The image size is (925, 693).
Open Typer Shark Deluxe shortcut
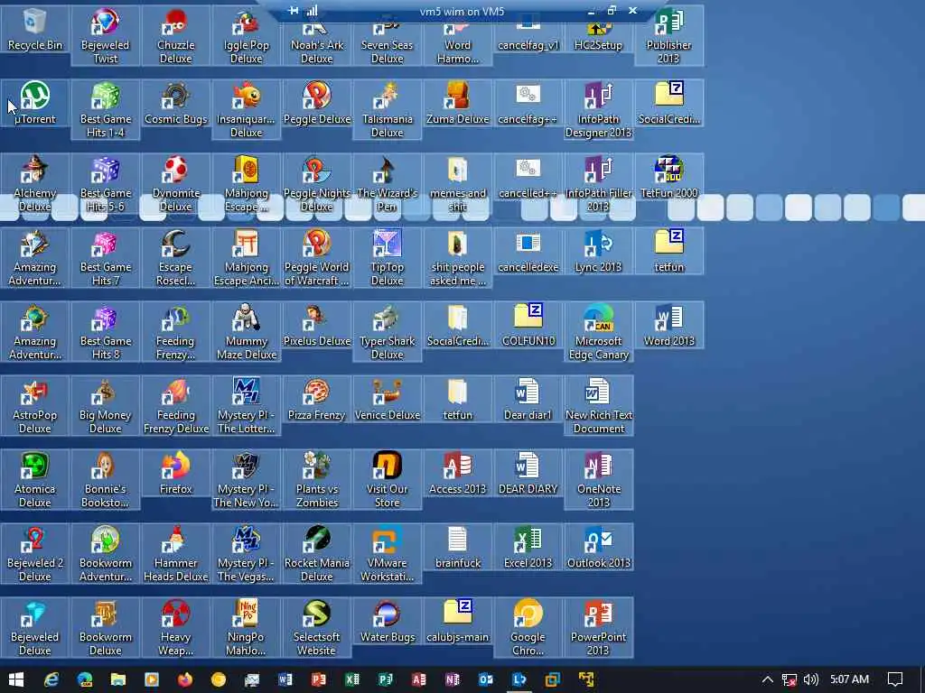[x=387, y=331]
